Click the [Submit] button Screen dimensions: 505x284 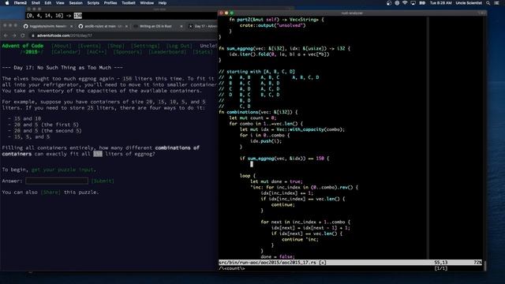point(103,181)
